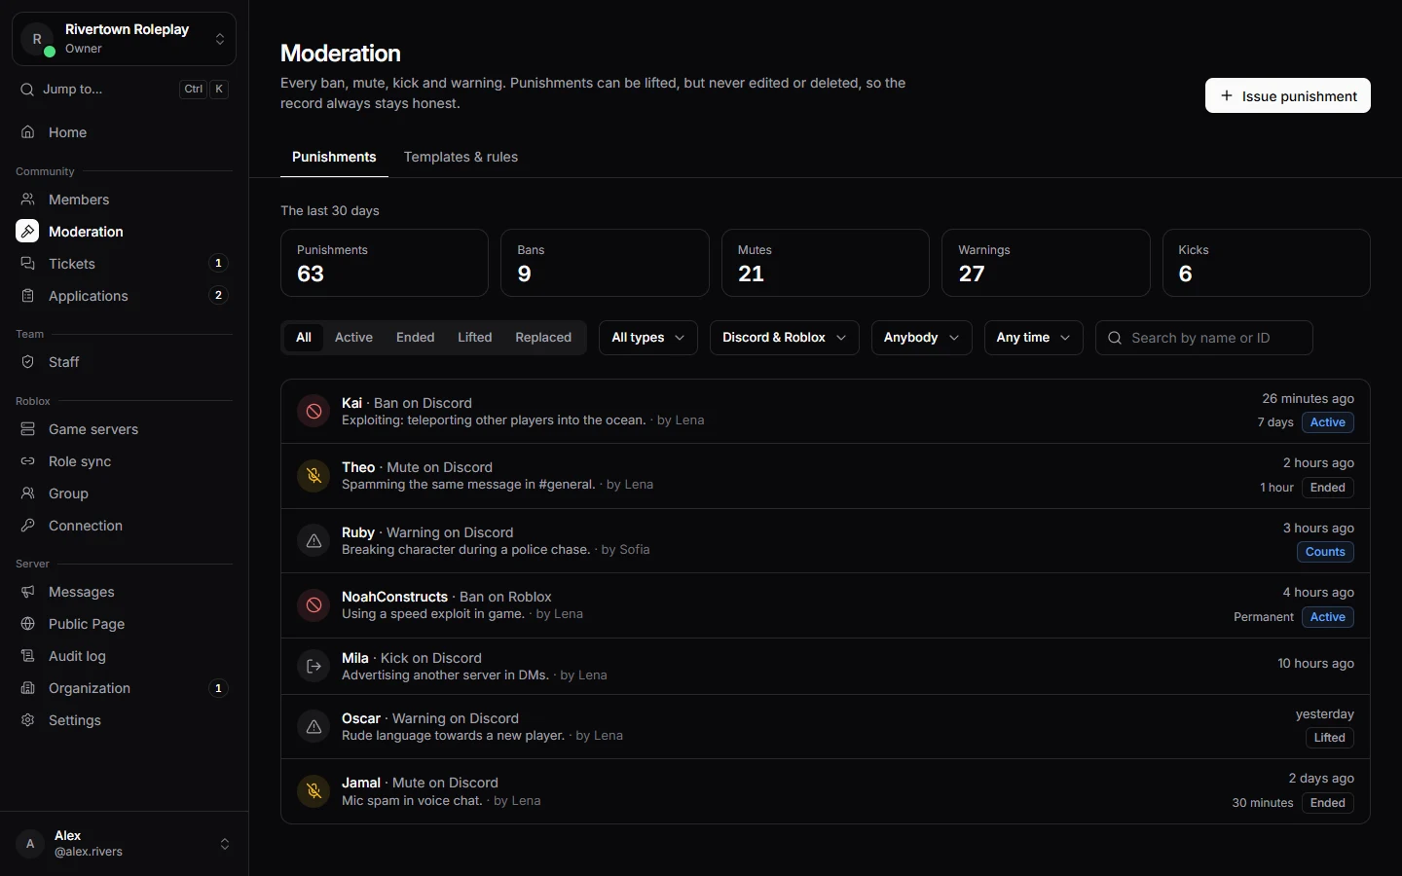1402x876 pixels.
Task: Open Staff via its shield icon
Action: (27, 362)
